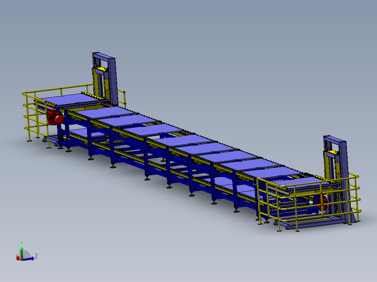377x282 pixels.
Task: Select the red motor beneath right-end railing
Action: pos(322,203)
